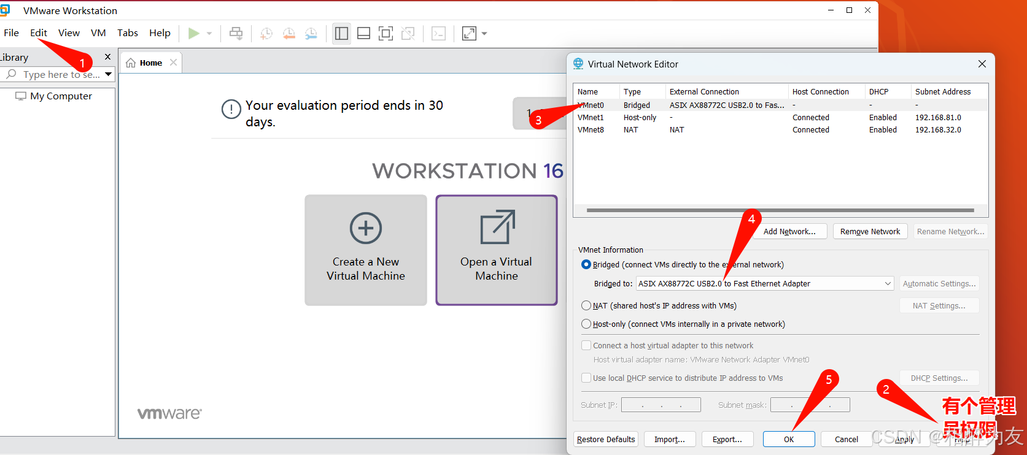
Task: Open DHCP Settings button
Action: (939, 378)
